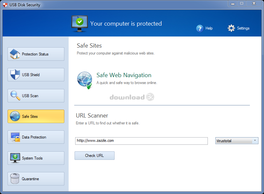The height and width of the screenshot is (194, 264).
Task: Click the USB Scan magnifier icon
Action: [15, 96]
